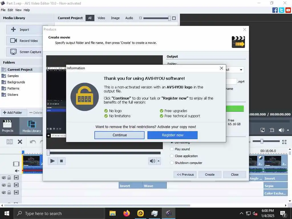Image resolution: width=292 pixels, height=219 pixels.
Task: Click the snapshot camera icon under preview
Action: tap(272, 130)
